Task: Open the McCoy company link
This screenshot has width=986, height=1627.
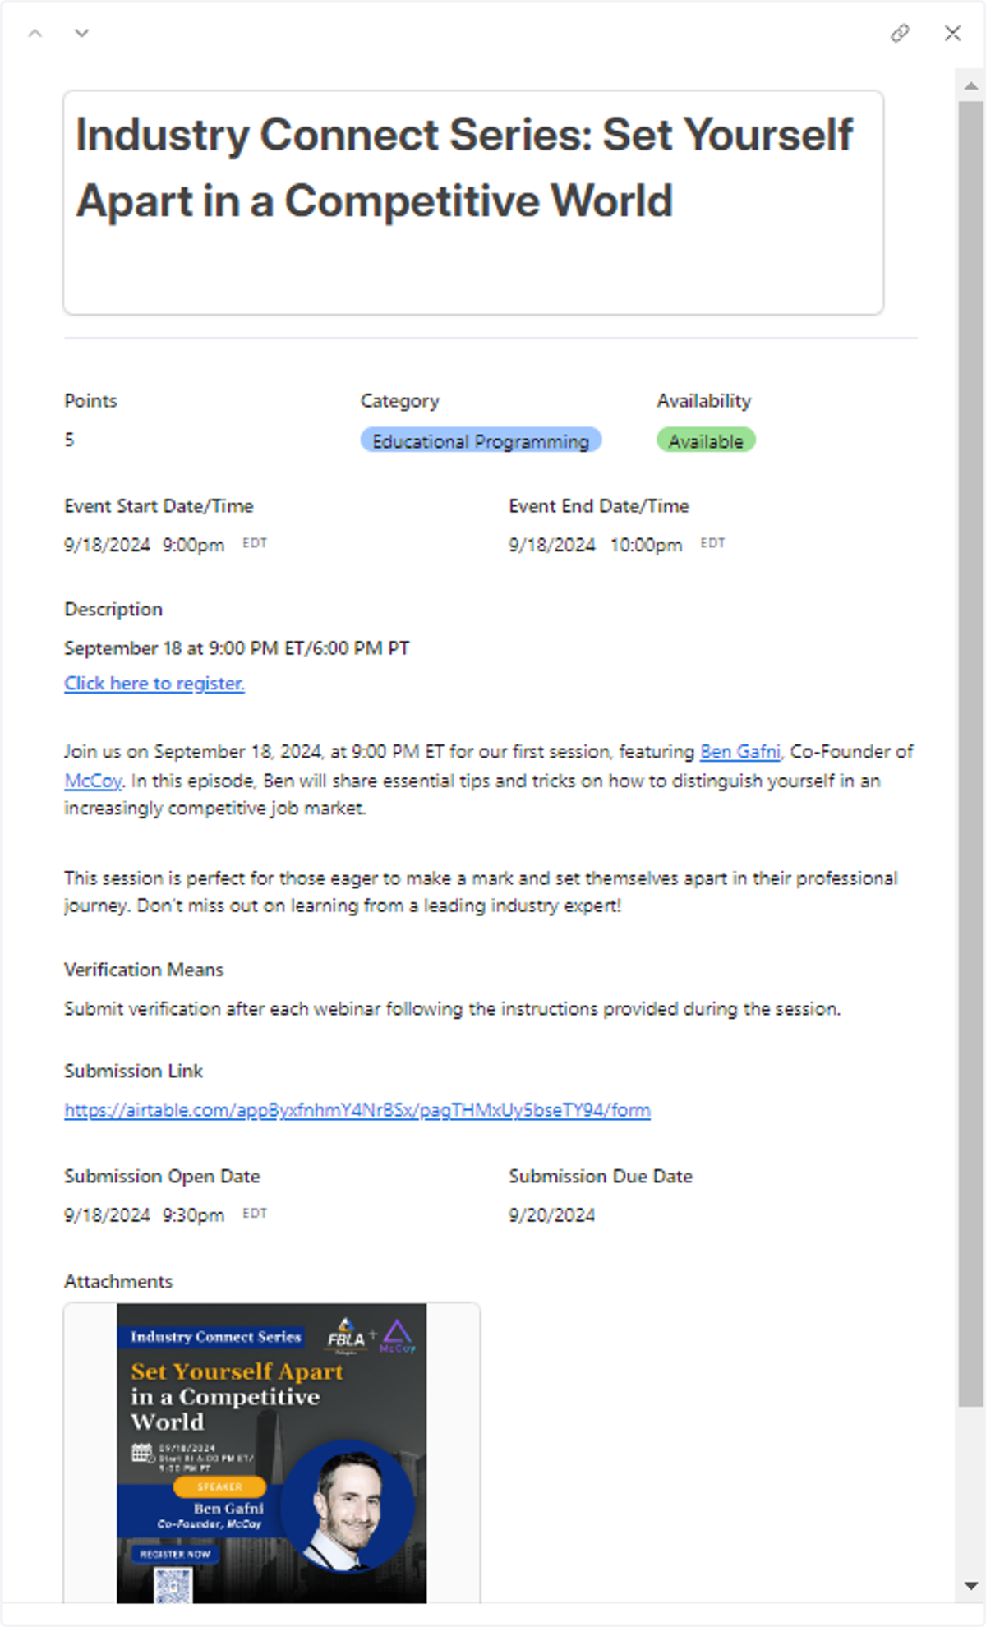Action: [93, 781]
